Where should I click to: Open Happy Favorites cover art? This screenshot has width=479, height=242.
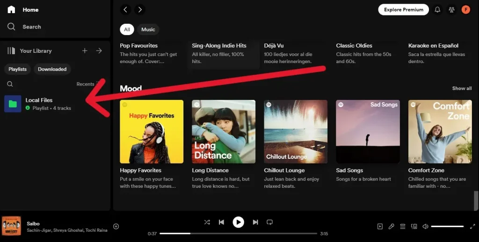pos(152,132)
